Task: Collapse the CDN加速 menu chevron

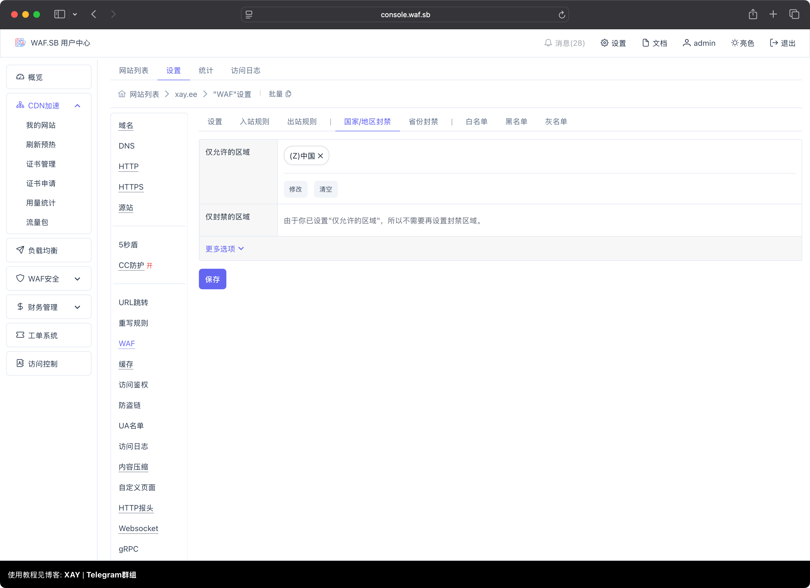Action: (x=77, y=105)
